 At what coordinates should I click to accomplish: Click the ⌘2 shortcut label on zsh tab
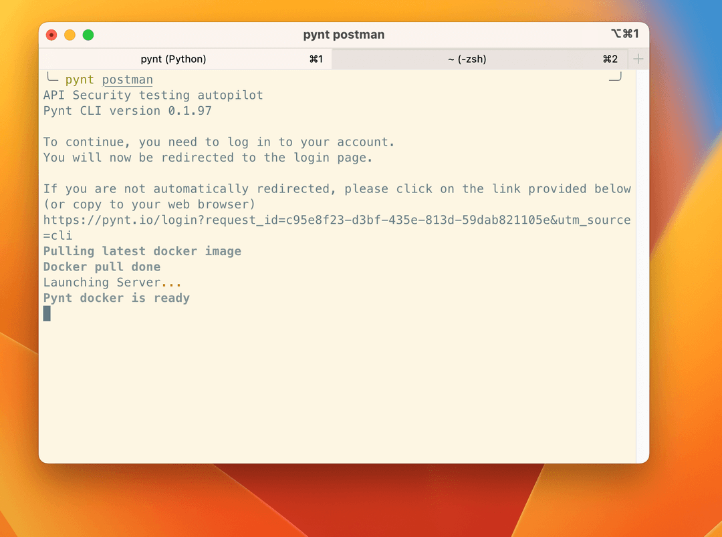610,59
